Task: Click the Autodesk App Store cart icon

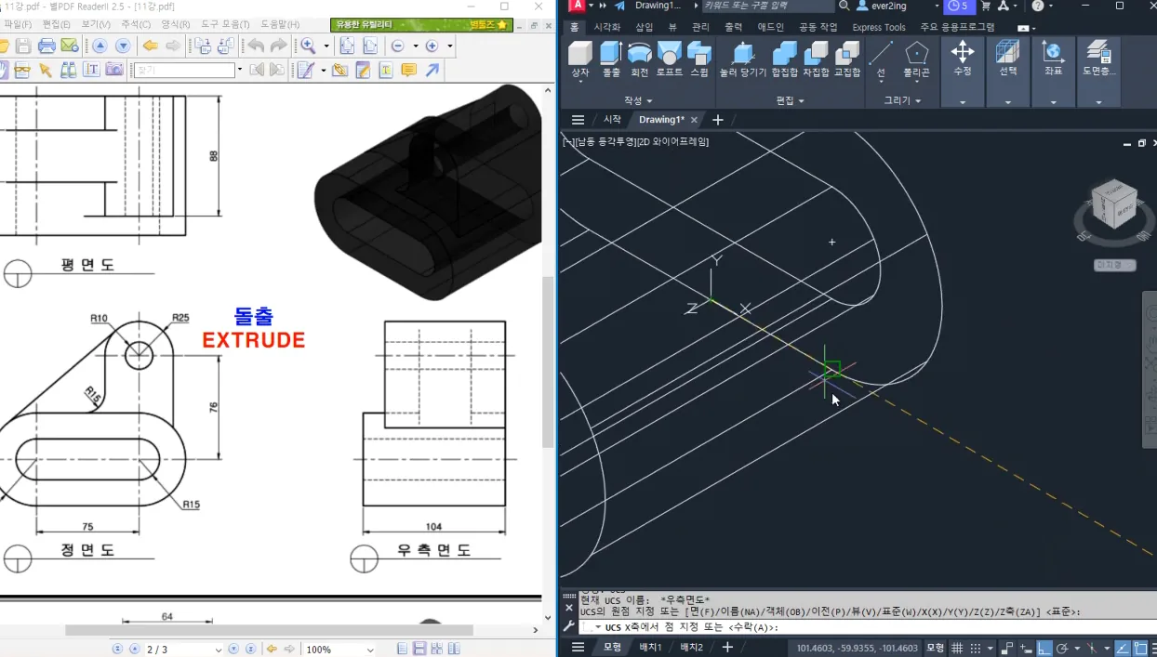Action: tap(986, 6)
